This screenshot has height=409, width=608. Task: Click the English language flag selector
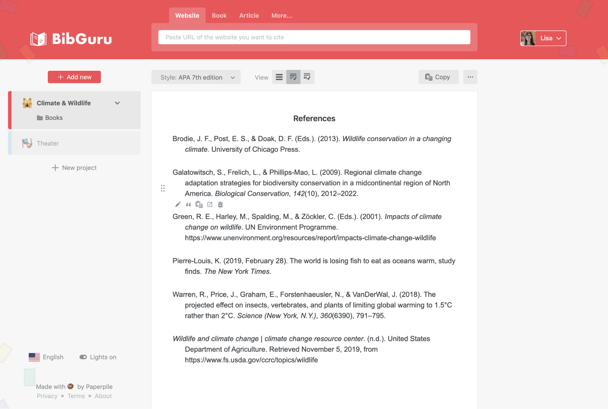tap(34, 357)
